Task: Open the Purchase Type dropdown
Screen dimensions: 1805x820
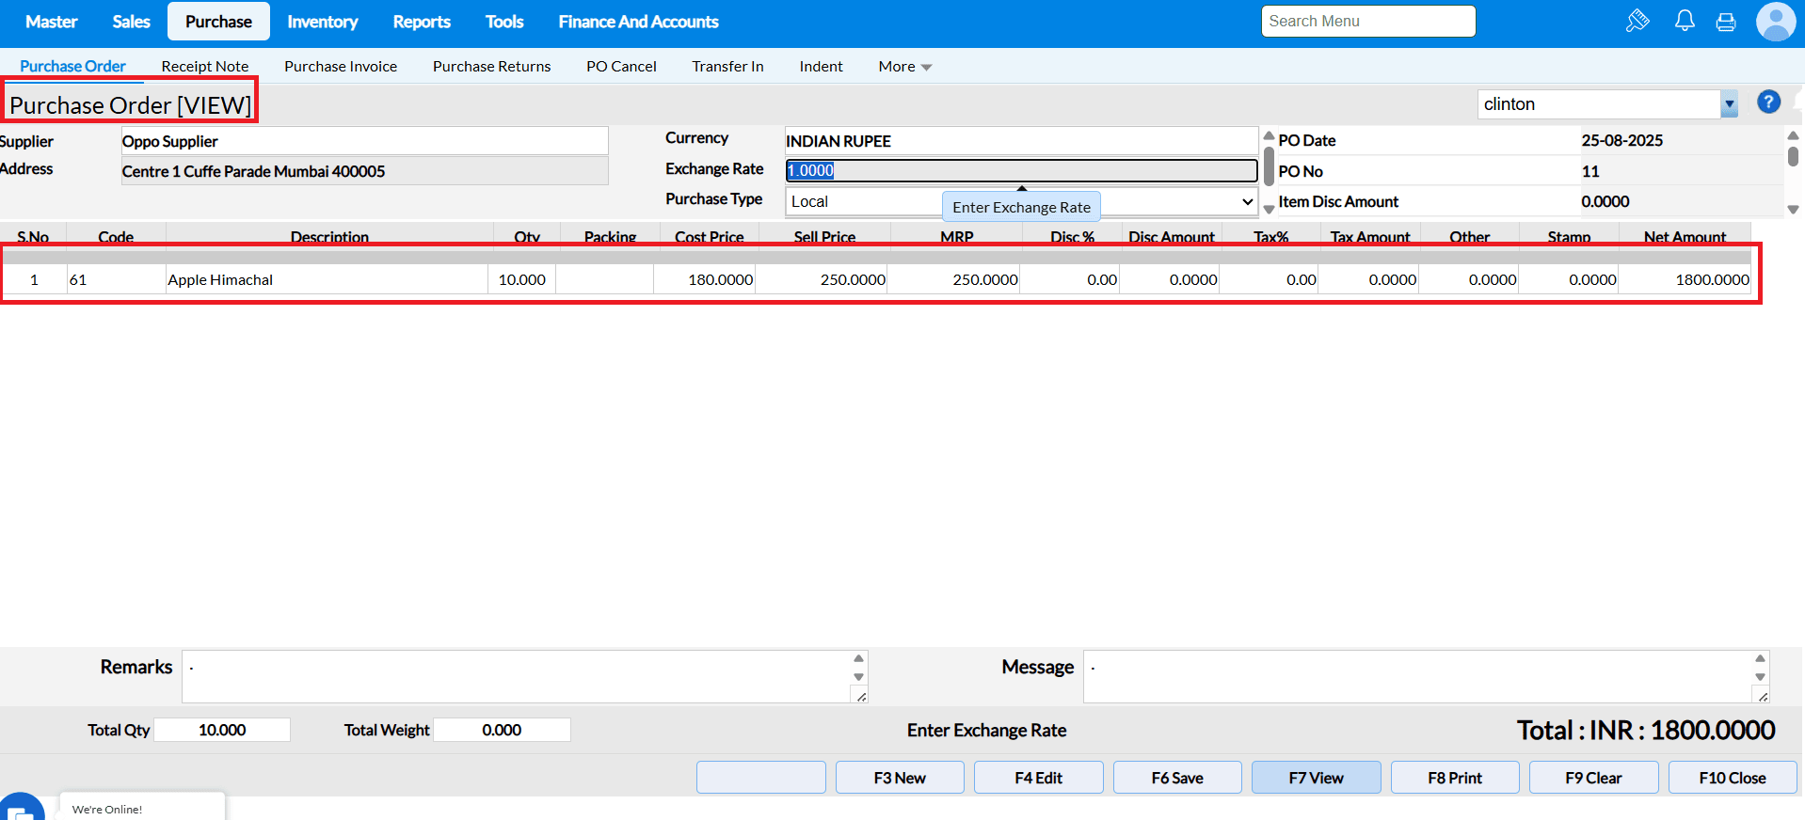Action: (x=1247, y=202)
